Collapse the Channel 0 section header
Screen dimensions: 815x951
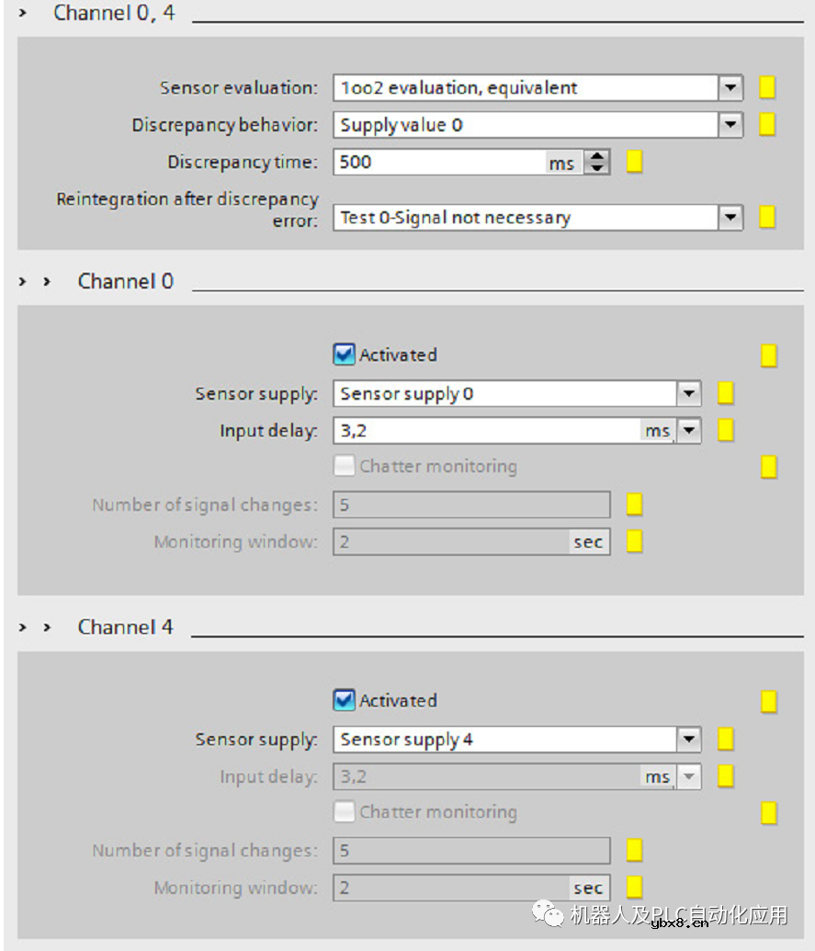[x=46, y=281]
